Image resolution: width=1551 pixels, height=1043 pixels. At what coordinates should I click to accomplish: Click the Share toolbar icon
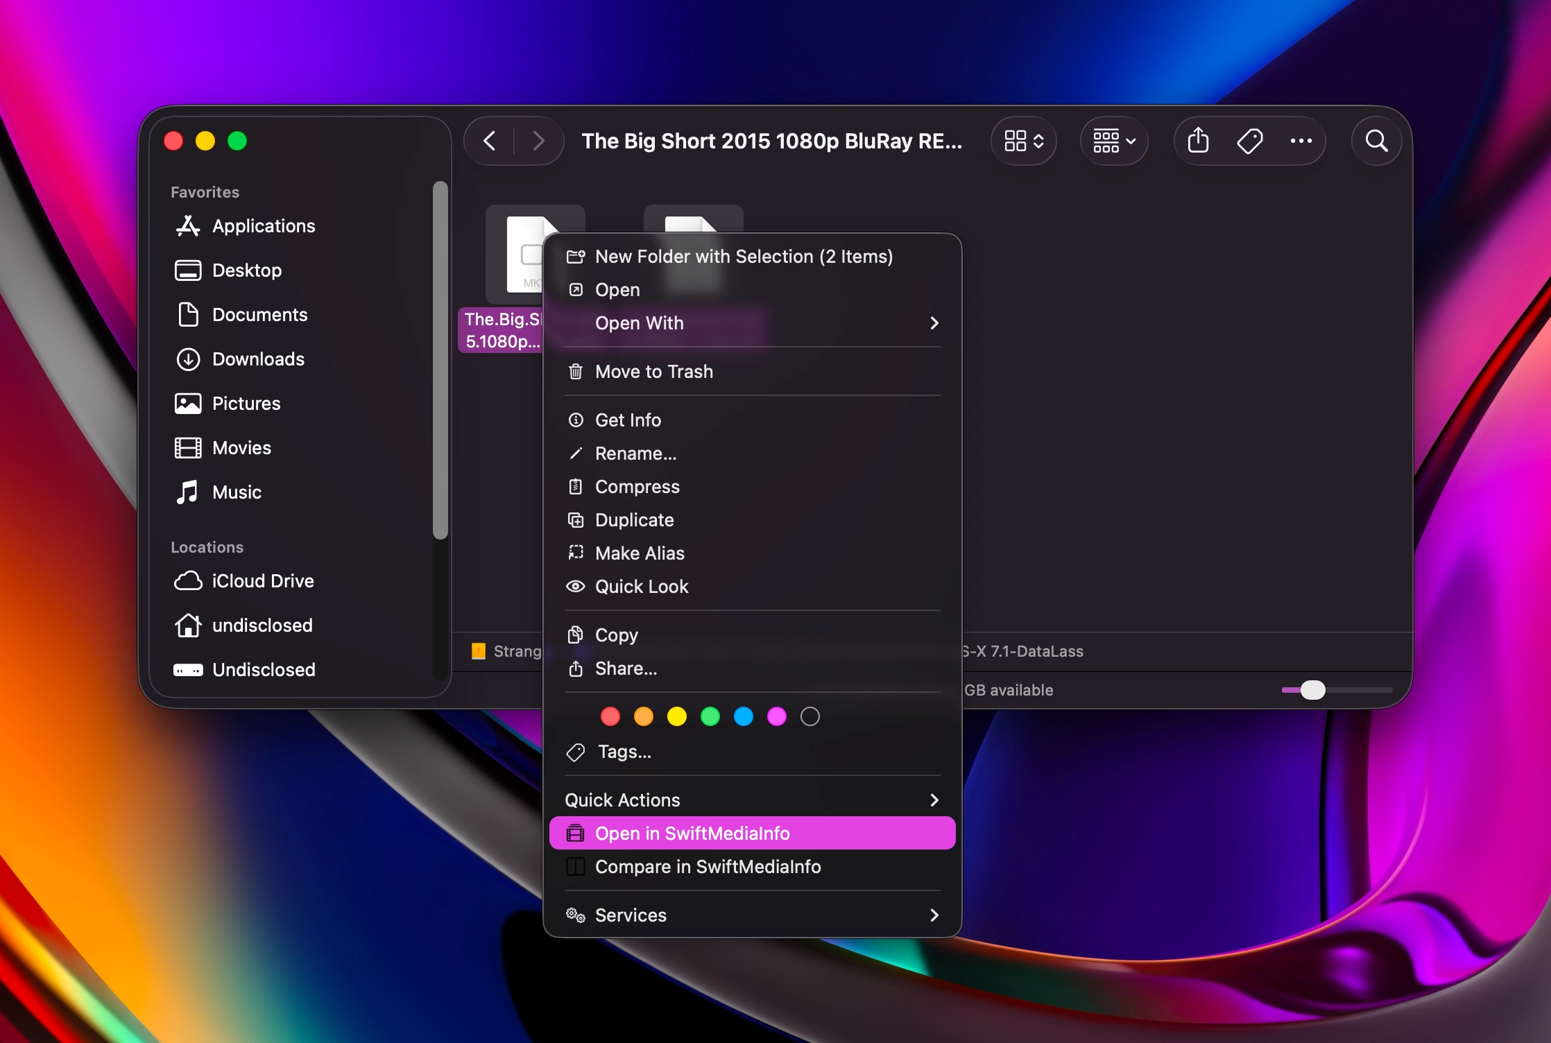coord(1198,141)
